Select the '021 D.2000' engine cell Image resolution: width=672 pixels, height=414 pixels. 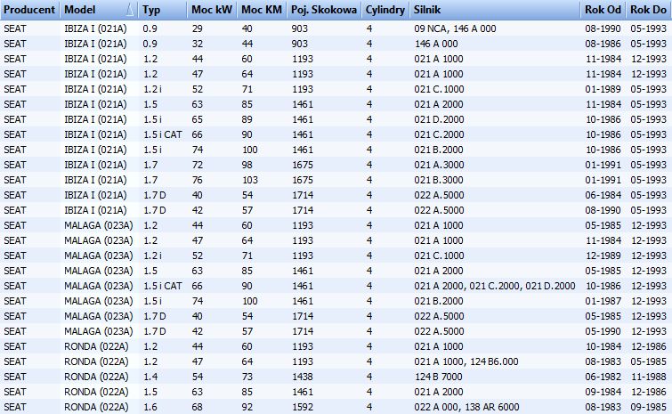point(439,119)
